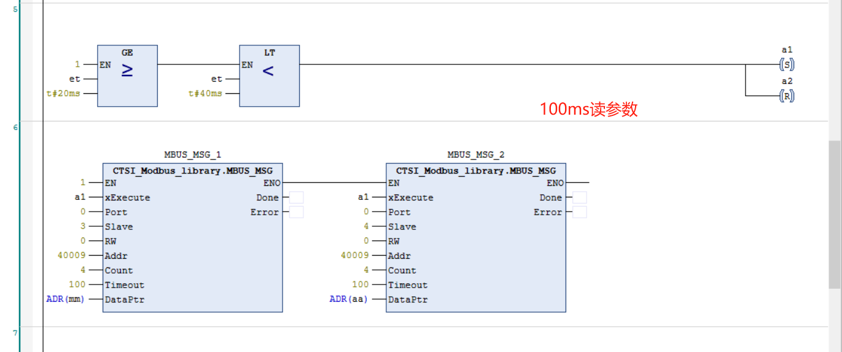Select rung number 7 in margin
The width and height of the screenshot is (842, 352).
(x=15, y=332)
